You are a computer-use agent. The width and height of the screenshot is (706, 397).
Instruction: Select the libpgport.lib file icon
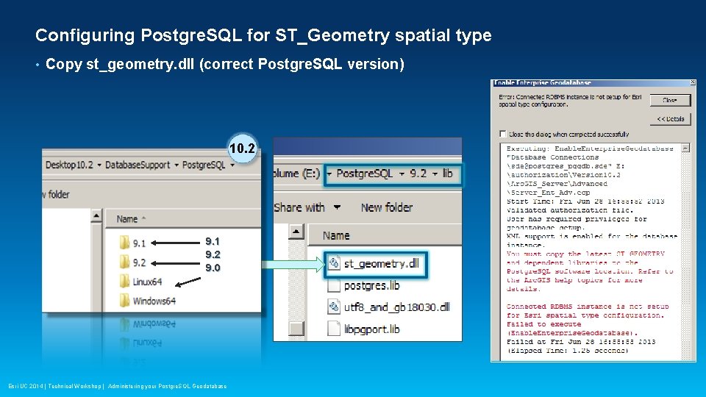coord(334,329)
